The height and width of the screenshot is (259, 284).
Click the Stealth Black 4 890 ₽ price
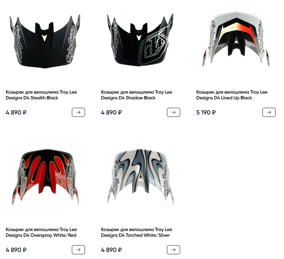coord(16,112)
